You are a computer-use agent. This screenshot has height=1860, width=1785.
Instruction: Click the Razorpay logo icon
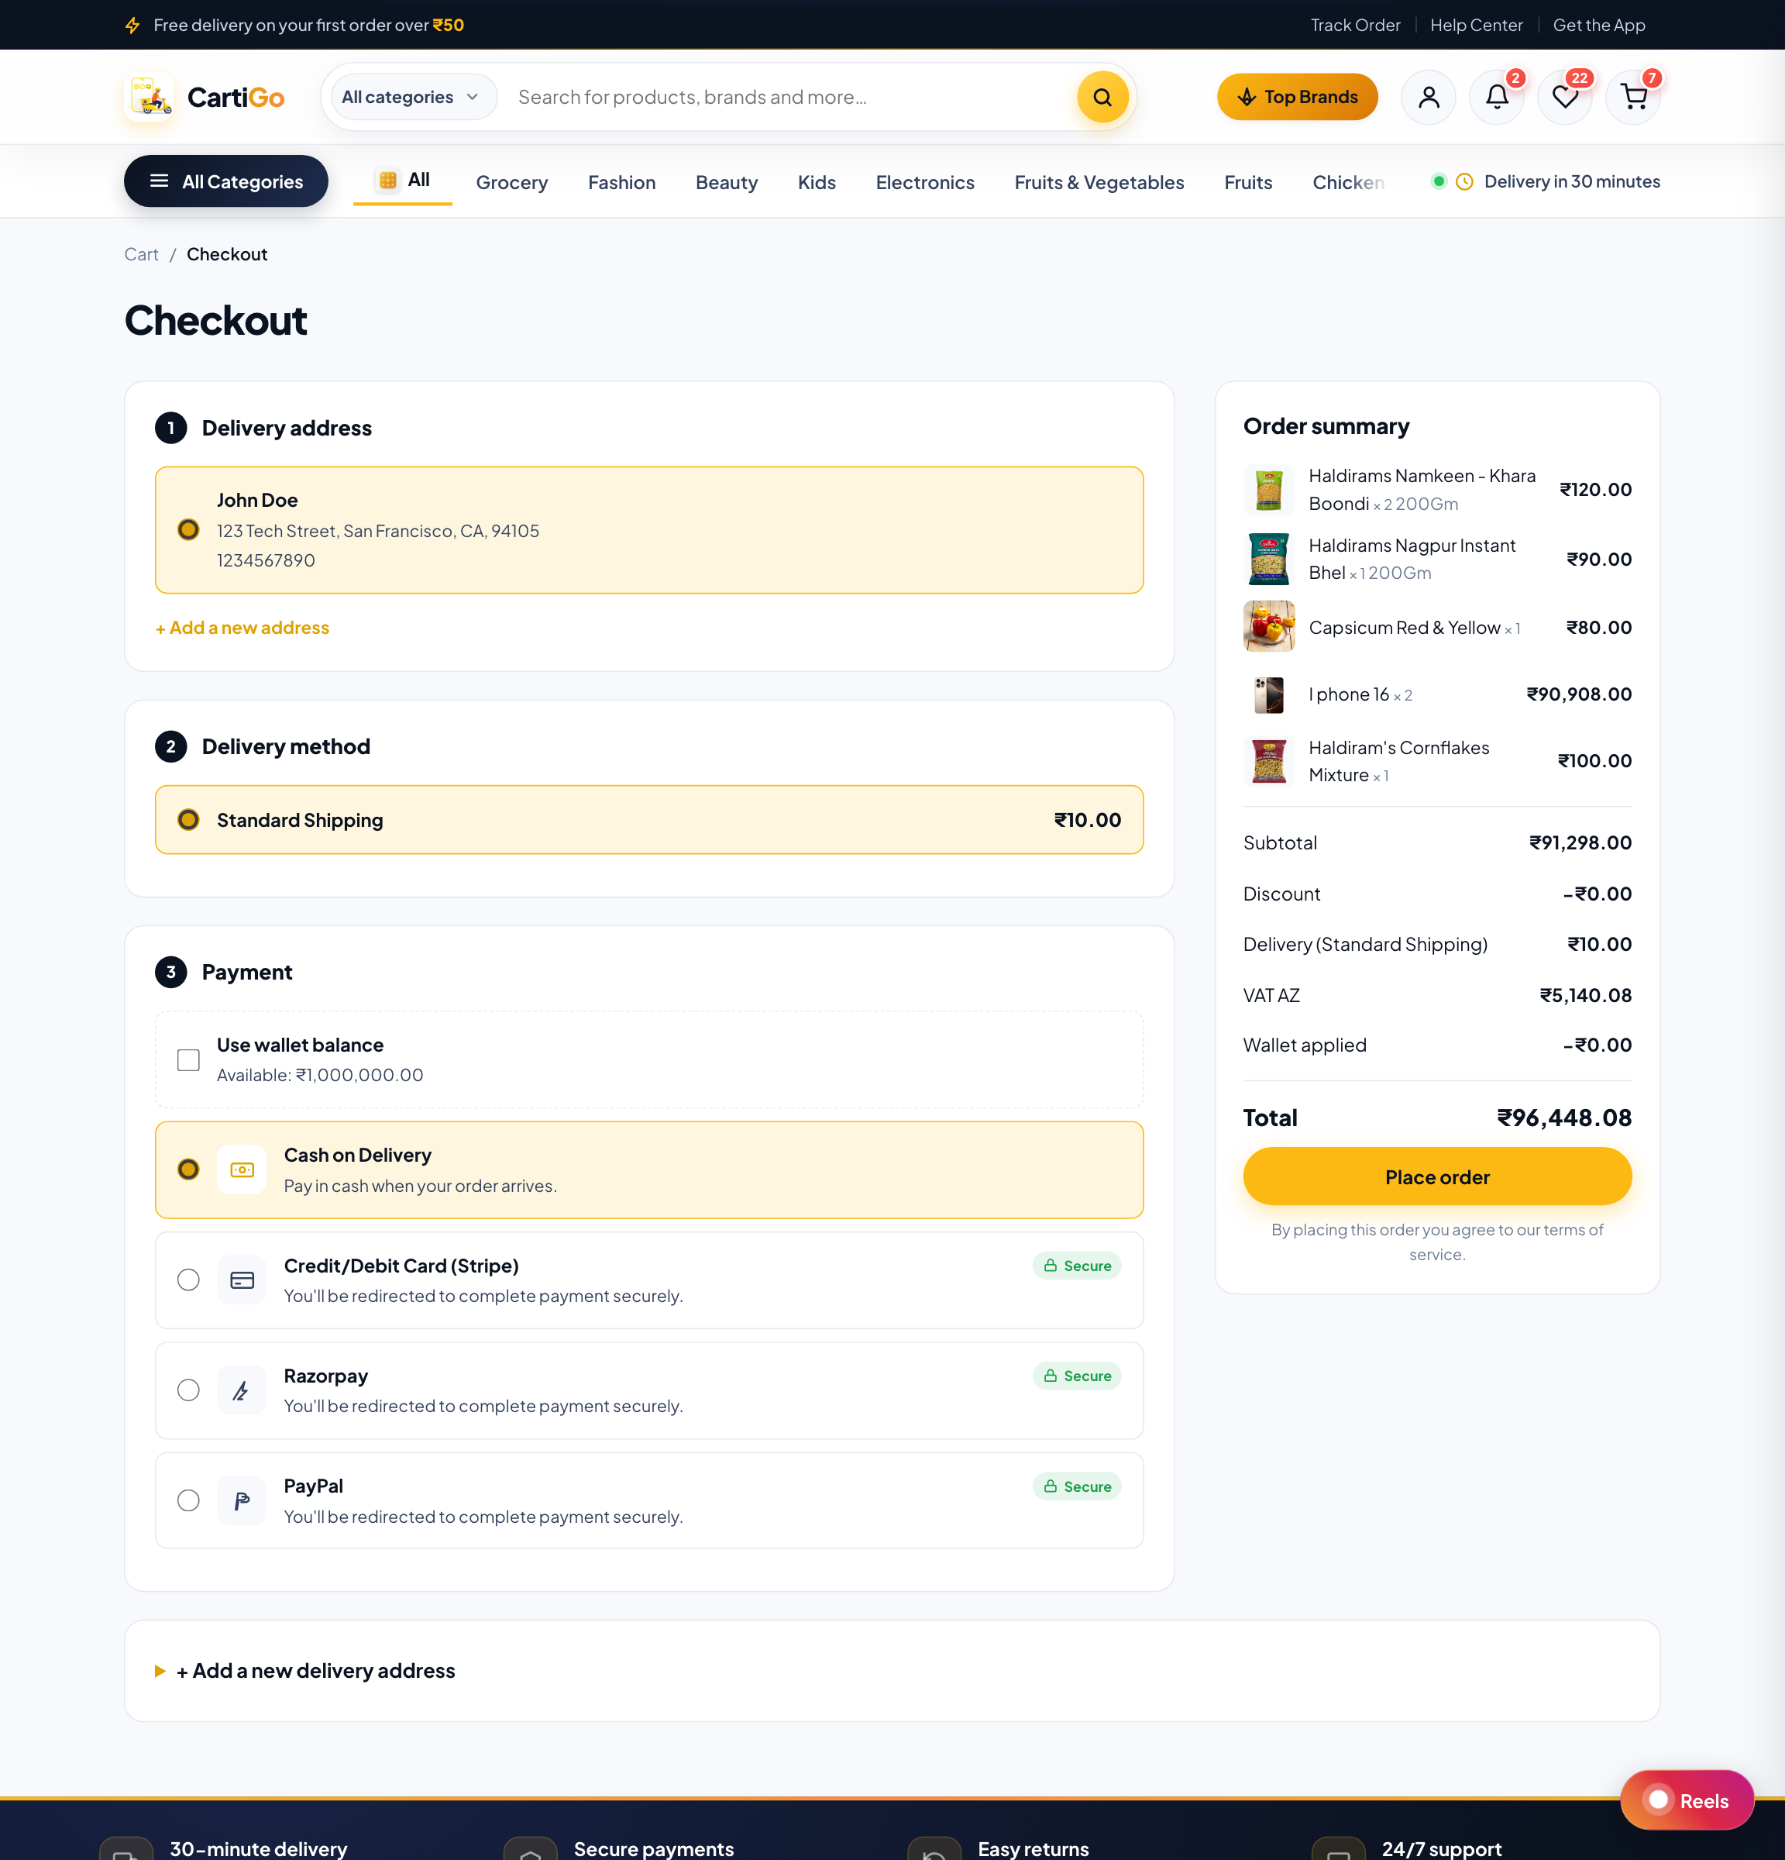tap(242, 1390)
